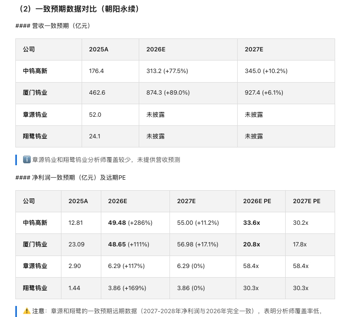Click 2025A header in the net profit table
The image size is (350, 317).
pyautogui.click(x=78, y=201)
